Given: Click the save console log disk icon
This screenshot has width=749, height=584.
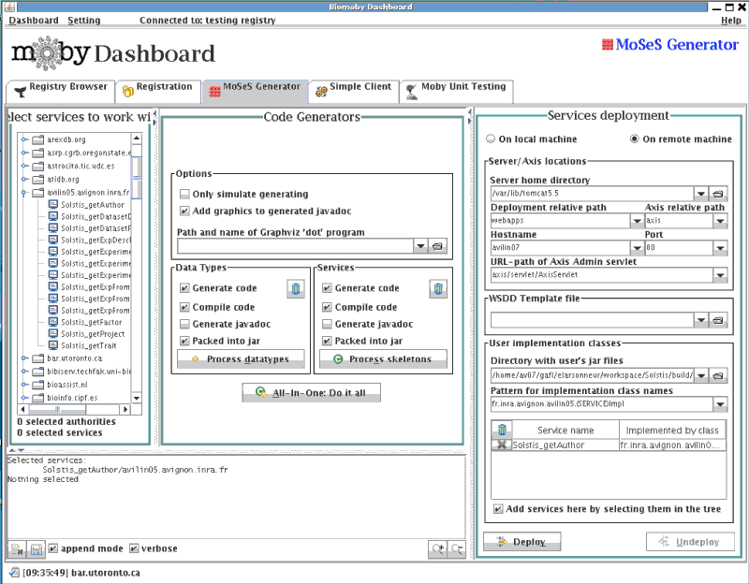Looking at the screenshot, I should [x=36, y=548].
